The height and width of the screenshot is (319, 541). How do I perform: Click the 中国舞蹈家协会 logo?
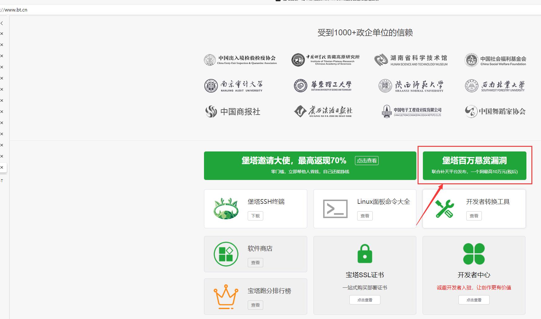pos(495,111)
